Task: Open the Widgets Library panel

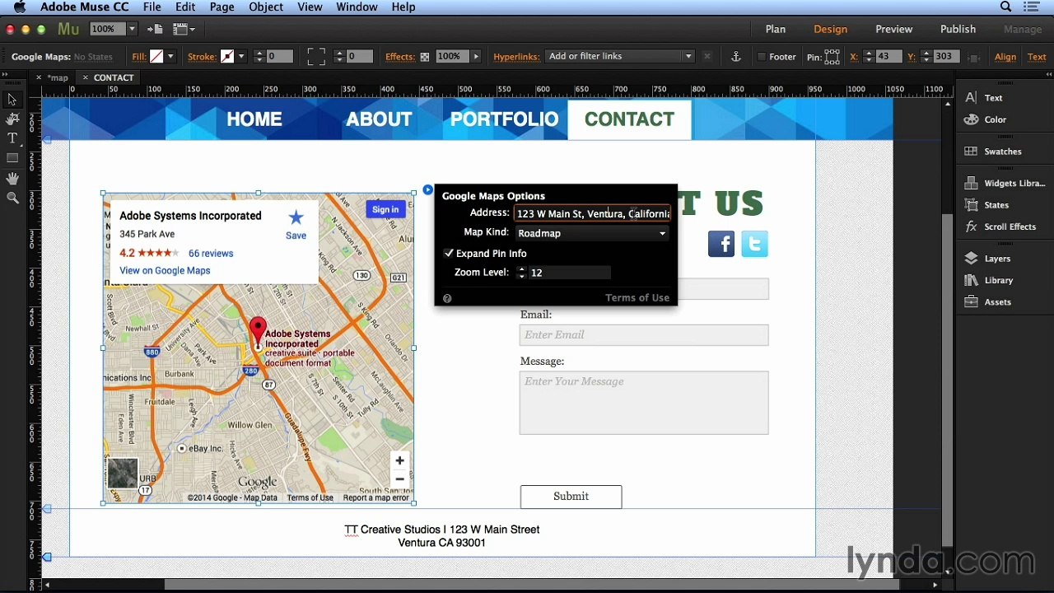Action: click(1005, 184)
